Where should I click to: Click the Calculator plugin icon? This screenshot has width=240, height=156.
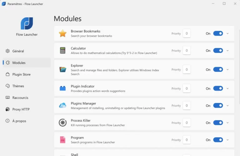(x=63, y=50)
